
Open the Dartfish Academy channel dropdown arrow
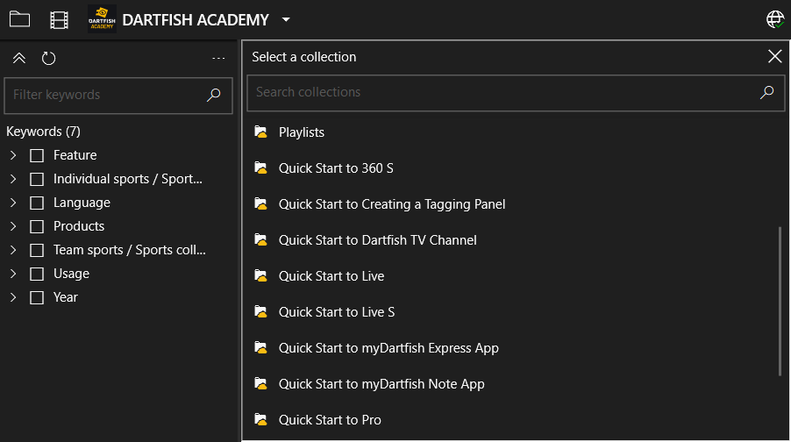pos(286,19)
